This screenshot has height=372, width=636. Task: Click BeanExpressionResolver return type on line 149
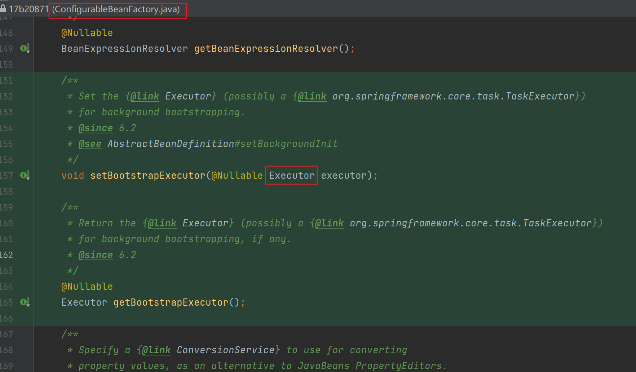pyautogui.click(x=124, y=49)
